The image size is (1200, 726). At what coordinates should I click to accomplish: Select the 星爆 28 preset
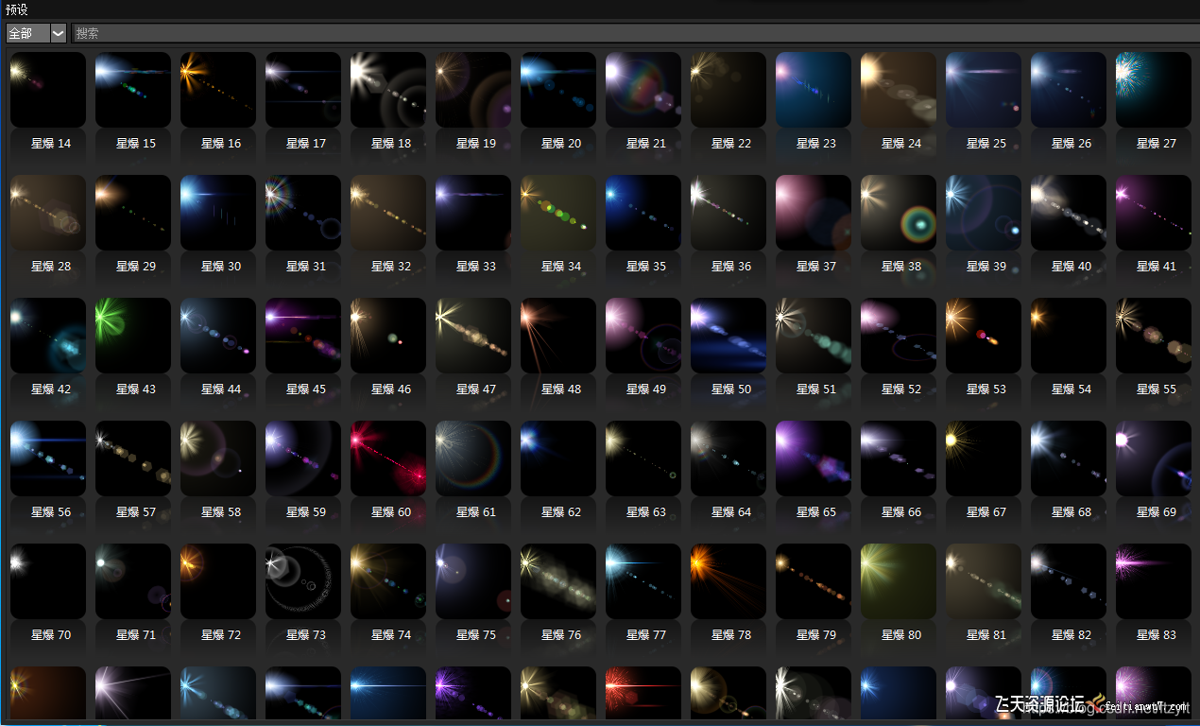pyautogui.click(x=48, y=213)
